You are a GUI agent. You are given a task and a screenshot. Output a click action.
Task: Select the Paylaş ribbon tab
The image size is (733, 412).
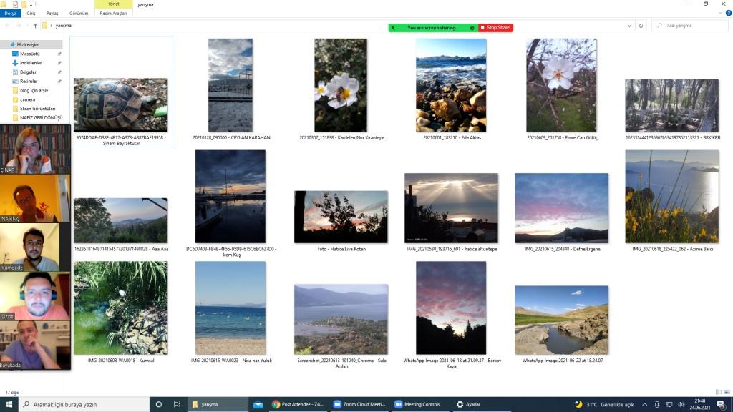point(52,14)
